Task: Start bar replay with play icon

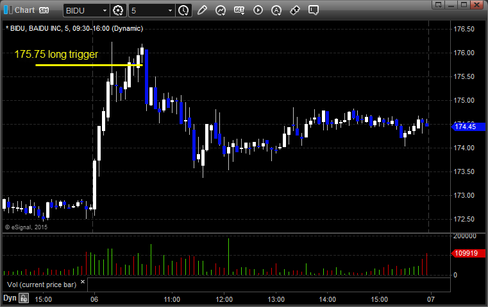Action: pyautogui.click(x=258, y=10)
